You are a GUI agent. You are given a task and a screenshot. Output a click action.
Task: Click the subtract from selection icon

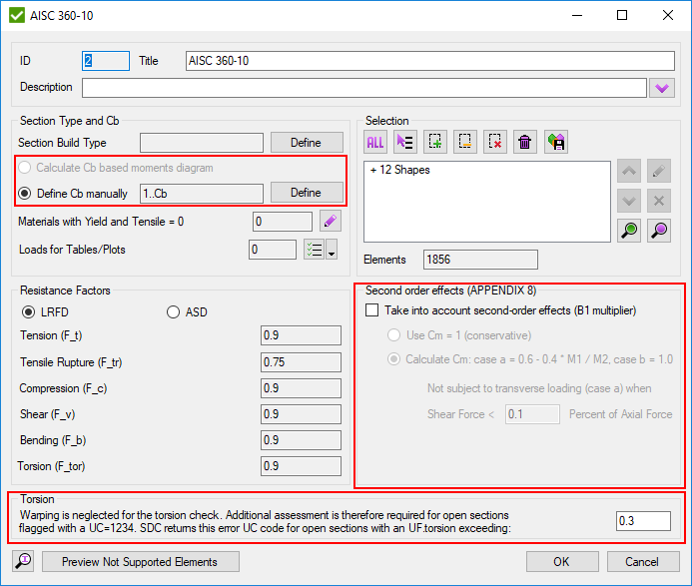[465, 142]
